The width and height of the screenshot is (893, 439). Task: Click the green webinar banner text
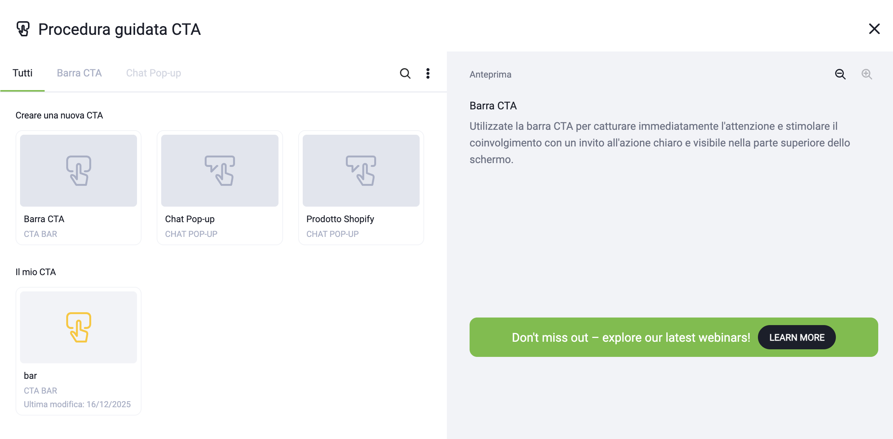coord(631,338)
